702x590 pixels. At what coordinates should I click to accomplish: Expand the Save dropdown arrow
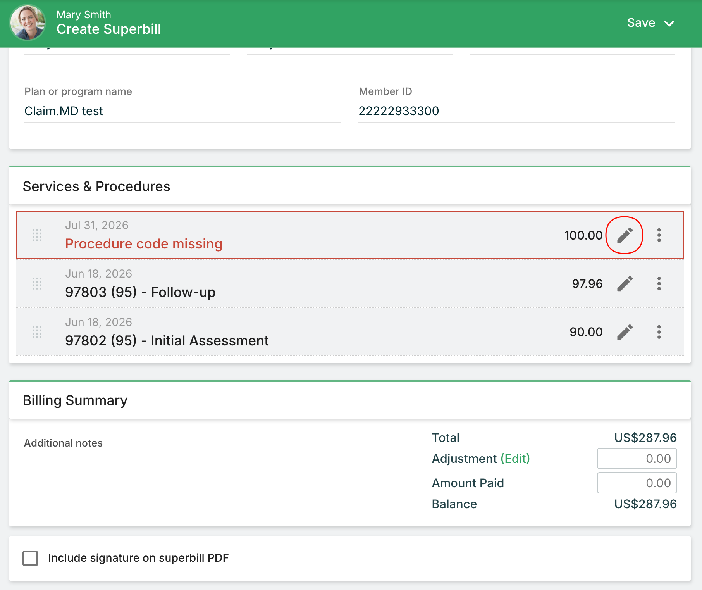tap(669, 23)
